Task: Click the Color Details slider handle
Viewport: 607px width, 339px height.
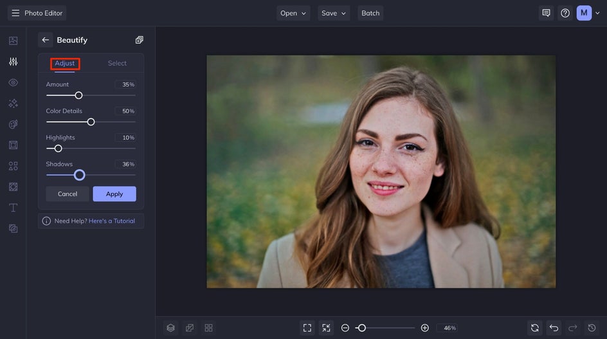Action: tap(91, 122)
